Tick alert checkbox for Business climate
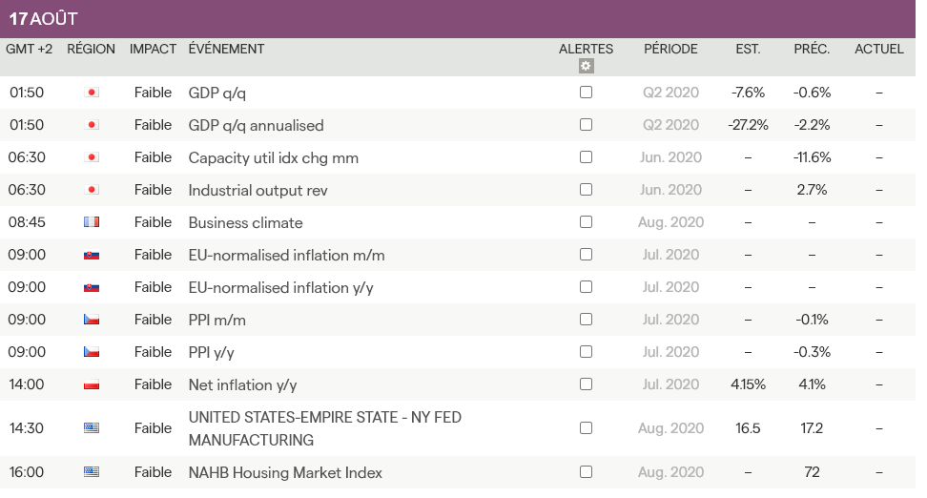The height and width of the screenshot is (498, 927). [586, 222]
